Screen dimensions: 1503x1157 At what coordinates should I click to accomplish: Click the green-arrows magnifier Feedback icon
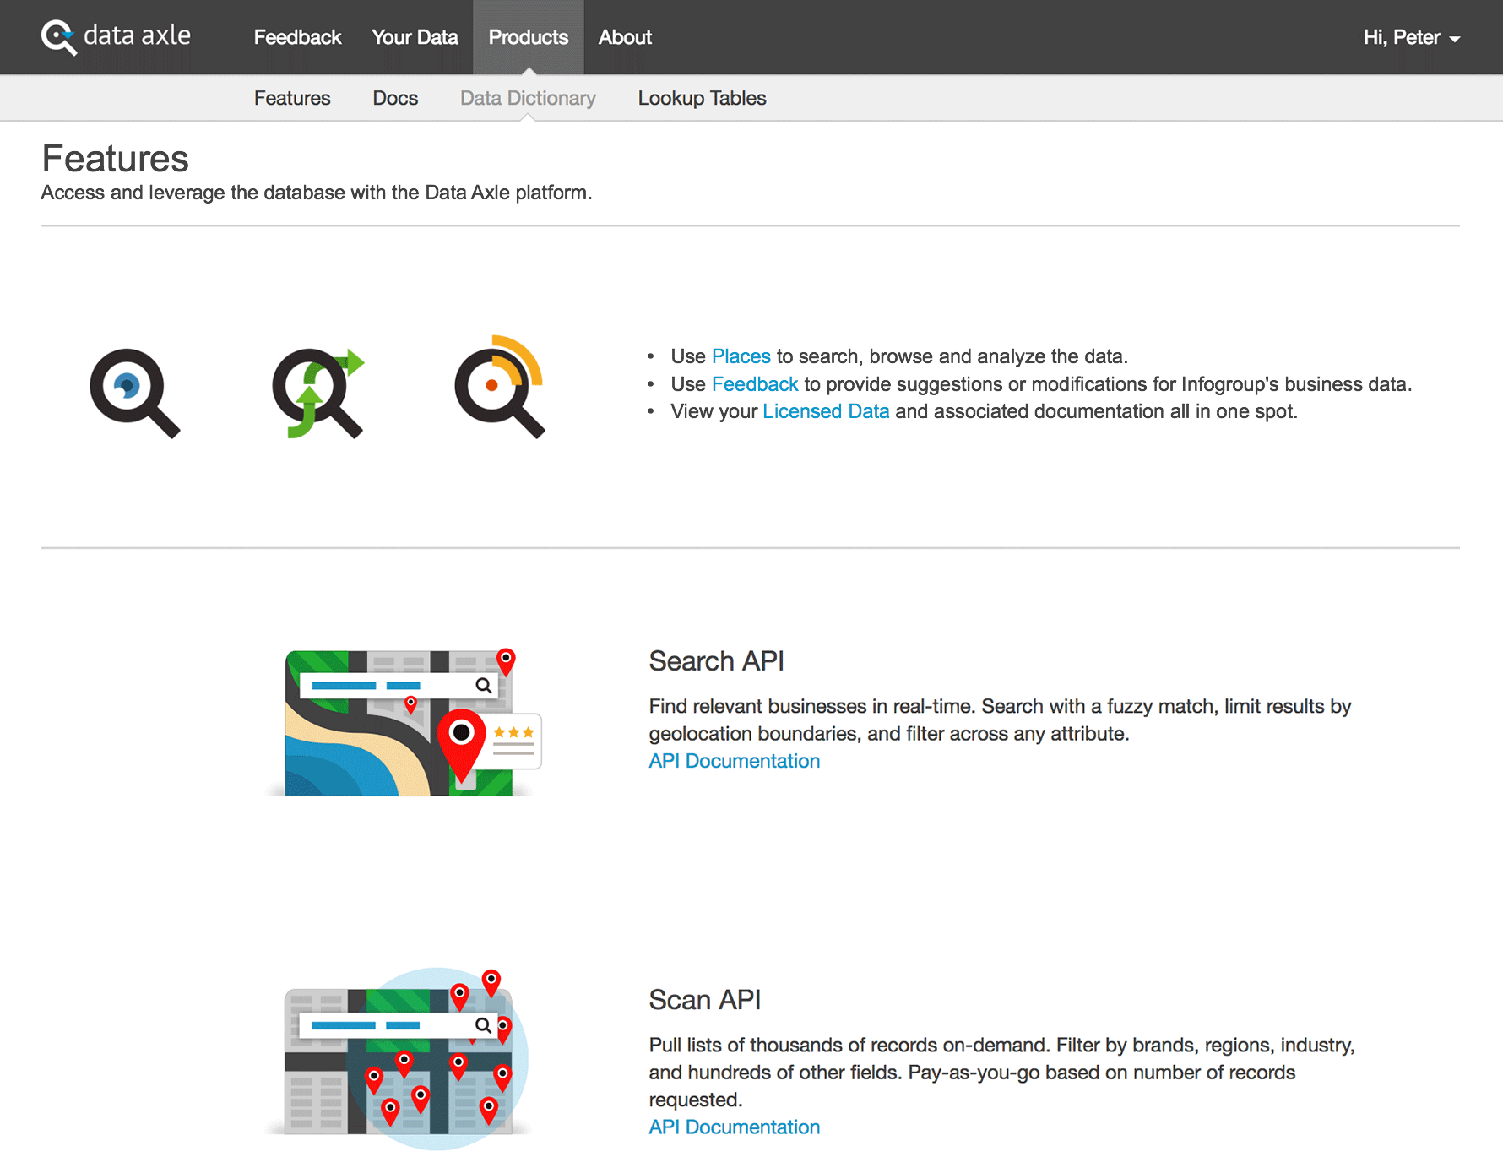[x=317, y=393]
